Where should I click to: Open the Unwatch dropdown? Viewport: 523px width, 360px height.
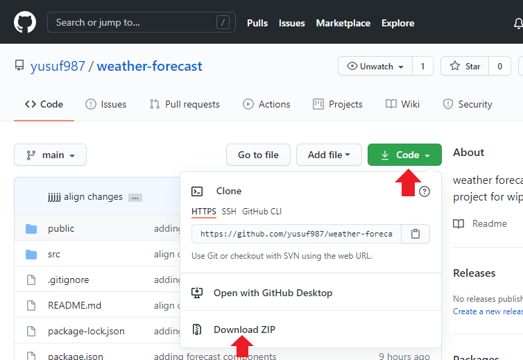pos(375,66)
